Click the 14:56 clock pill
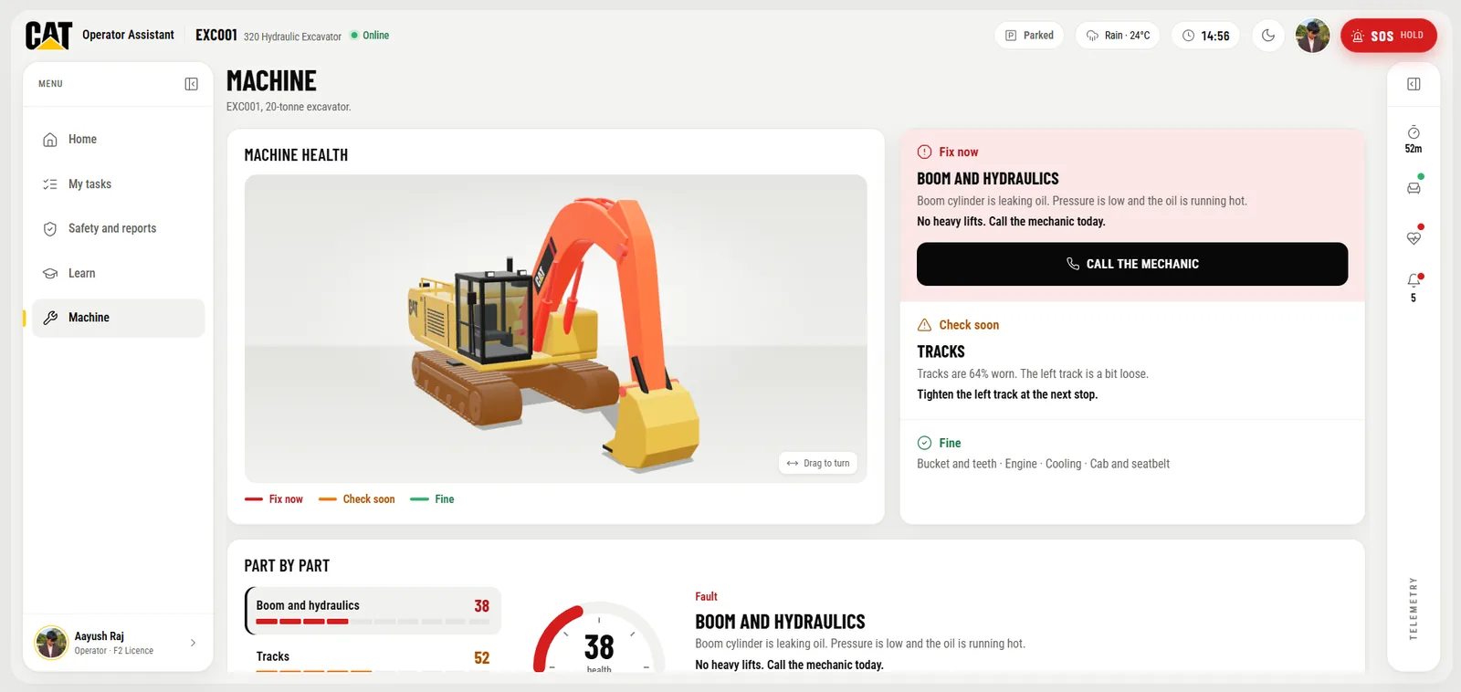This screenshot has width=1461, height=692. 1205,36
